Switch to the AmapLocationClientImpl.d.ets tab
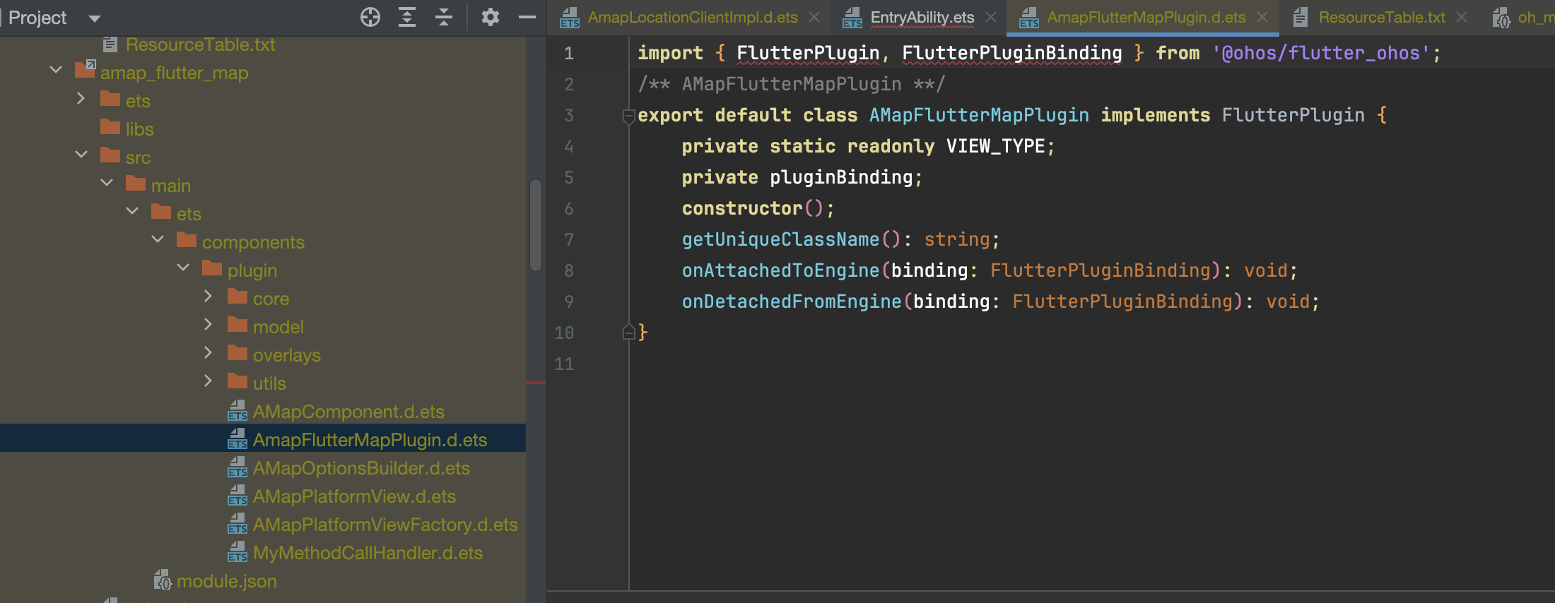The image size is (1555, 603). [x=692, y=17]
